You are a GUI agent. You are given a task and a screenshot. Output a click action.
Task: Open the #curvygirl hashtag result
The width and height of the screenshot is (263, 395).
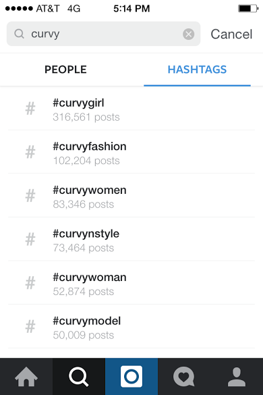(x=131, y=109)
